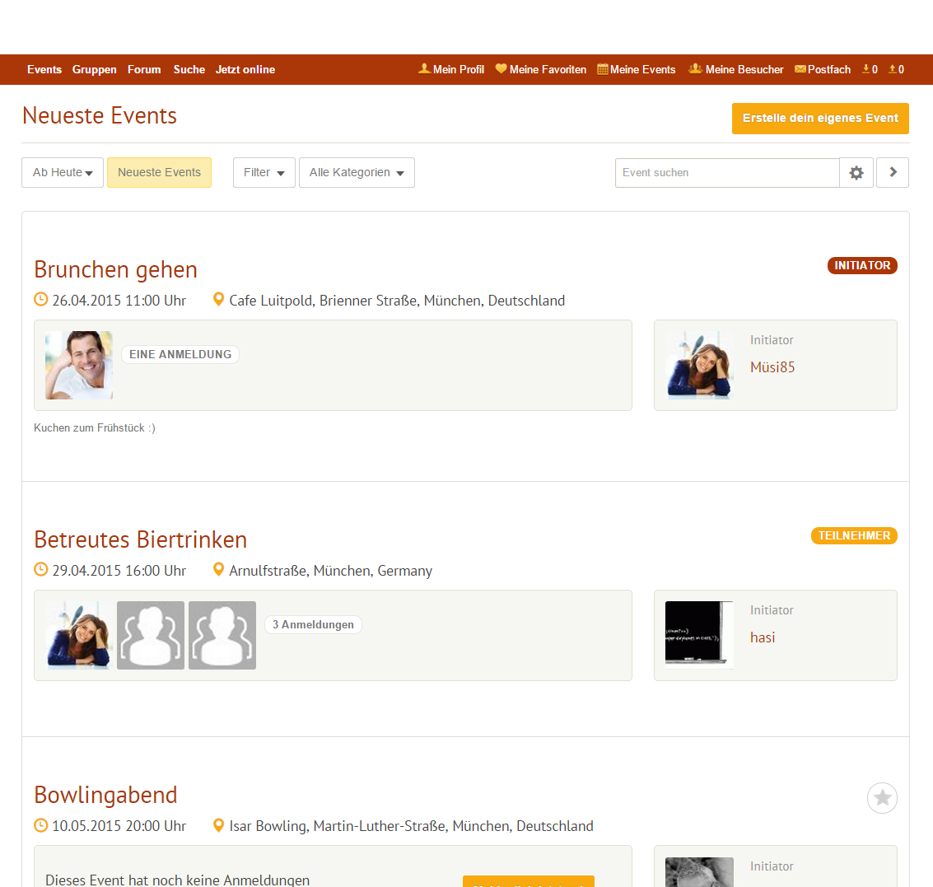Open Postfach mailbox link

point(823,70)
